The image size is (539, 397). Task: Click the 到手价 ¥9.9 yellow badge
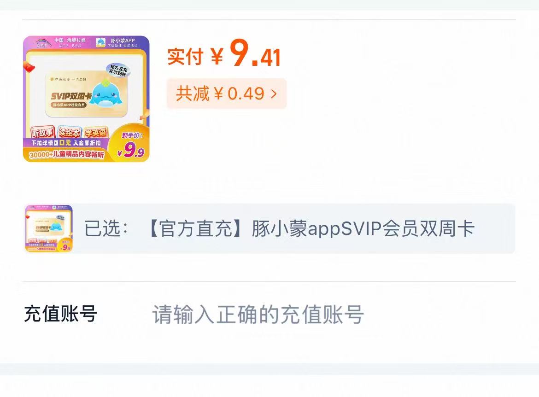point(130,144)
